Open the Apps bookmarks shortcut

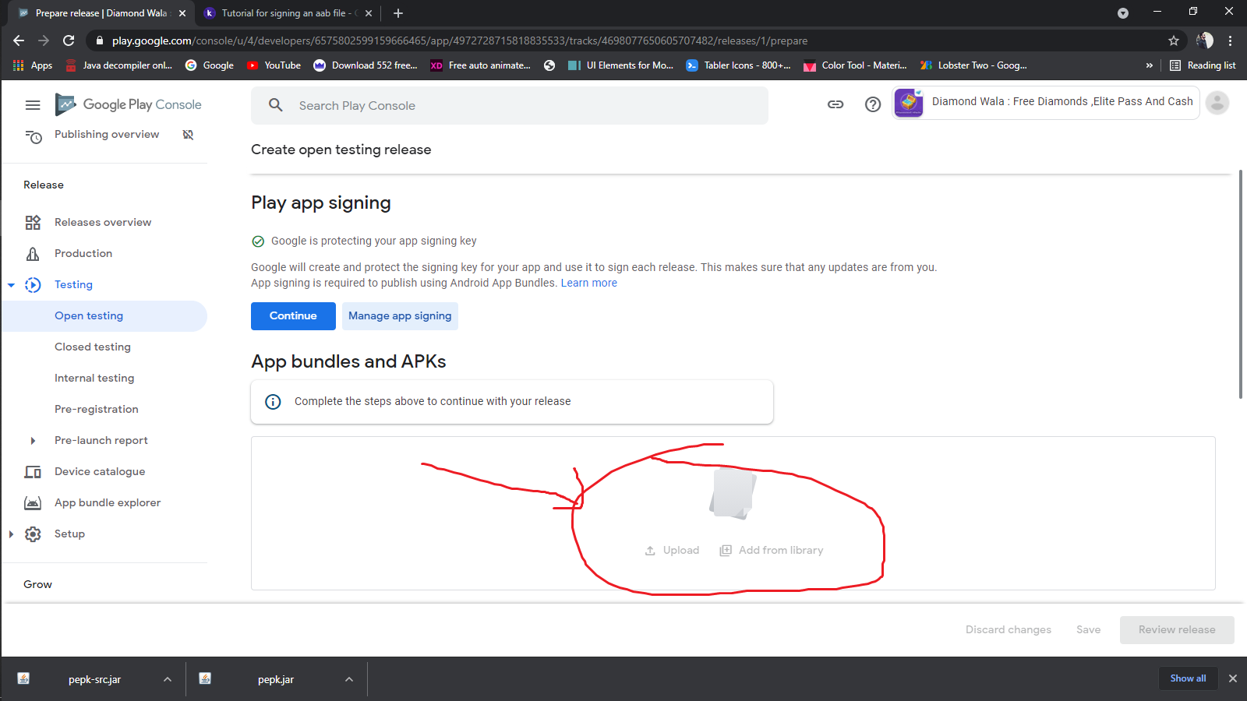(x=33, y=65)
